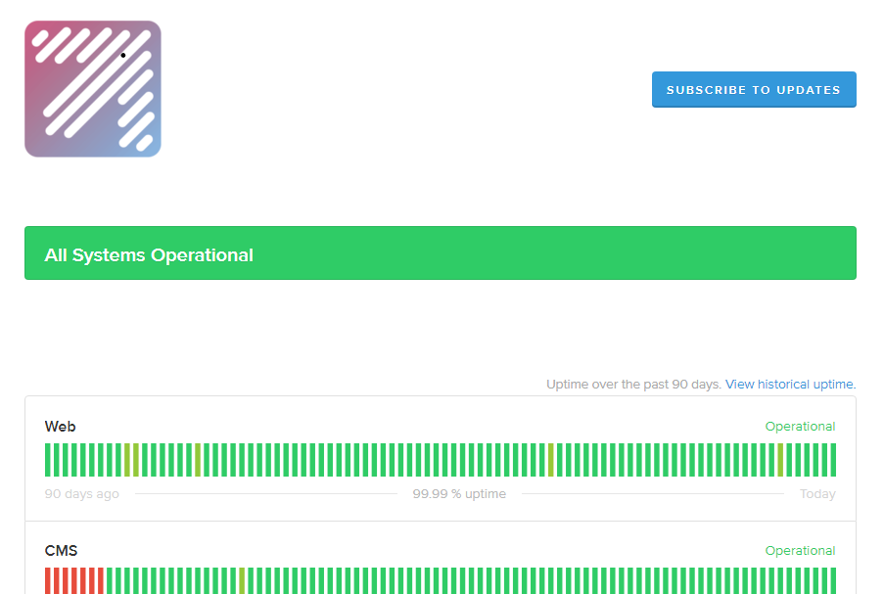Click the '90 days ago' label

(x=82, y=494)
